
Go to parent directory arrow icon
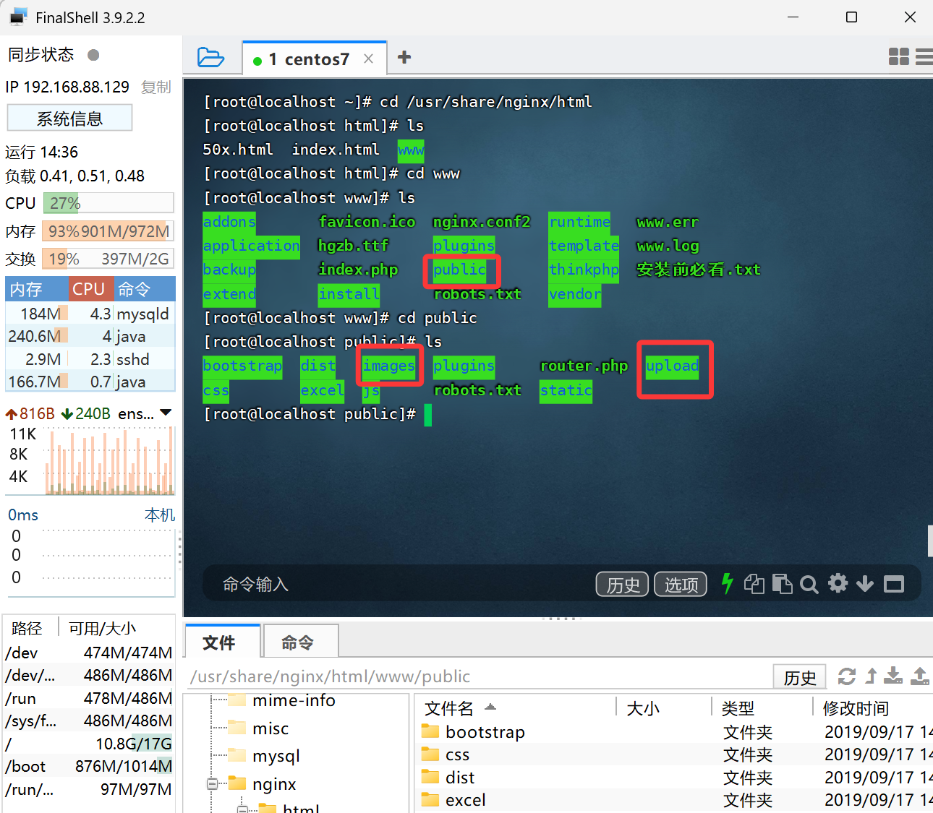[x=871, y=676]
